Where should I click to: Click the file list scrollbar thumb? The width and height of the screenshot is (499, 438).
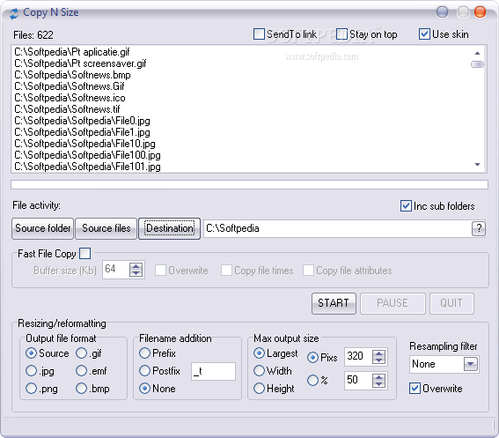477,64
